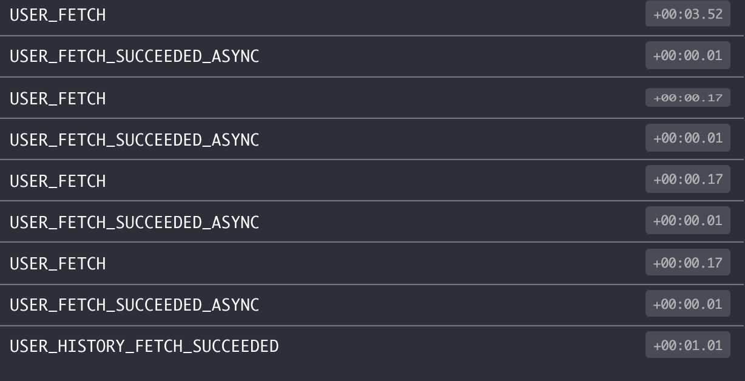Click timestamp of fourth USER_FETCH row
The image size is (745, 381).
[x=687, y=262]
